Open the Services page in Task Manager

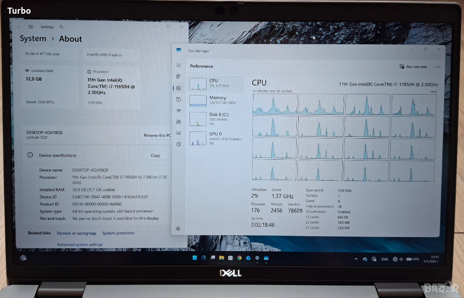(x=178, y=144)
